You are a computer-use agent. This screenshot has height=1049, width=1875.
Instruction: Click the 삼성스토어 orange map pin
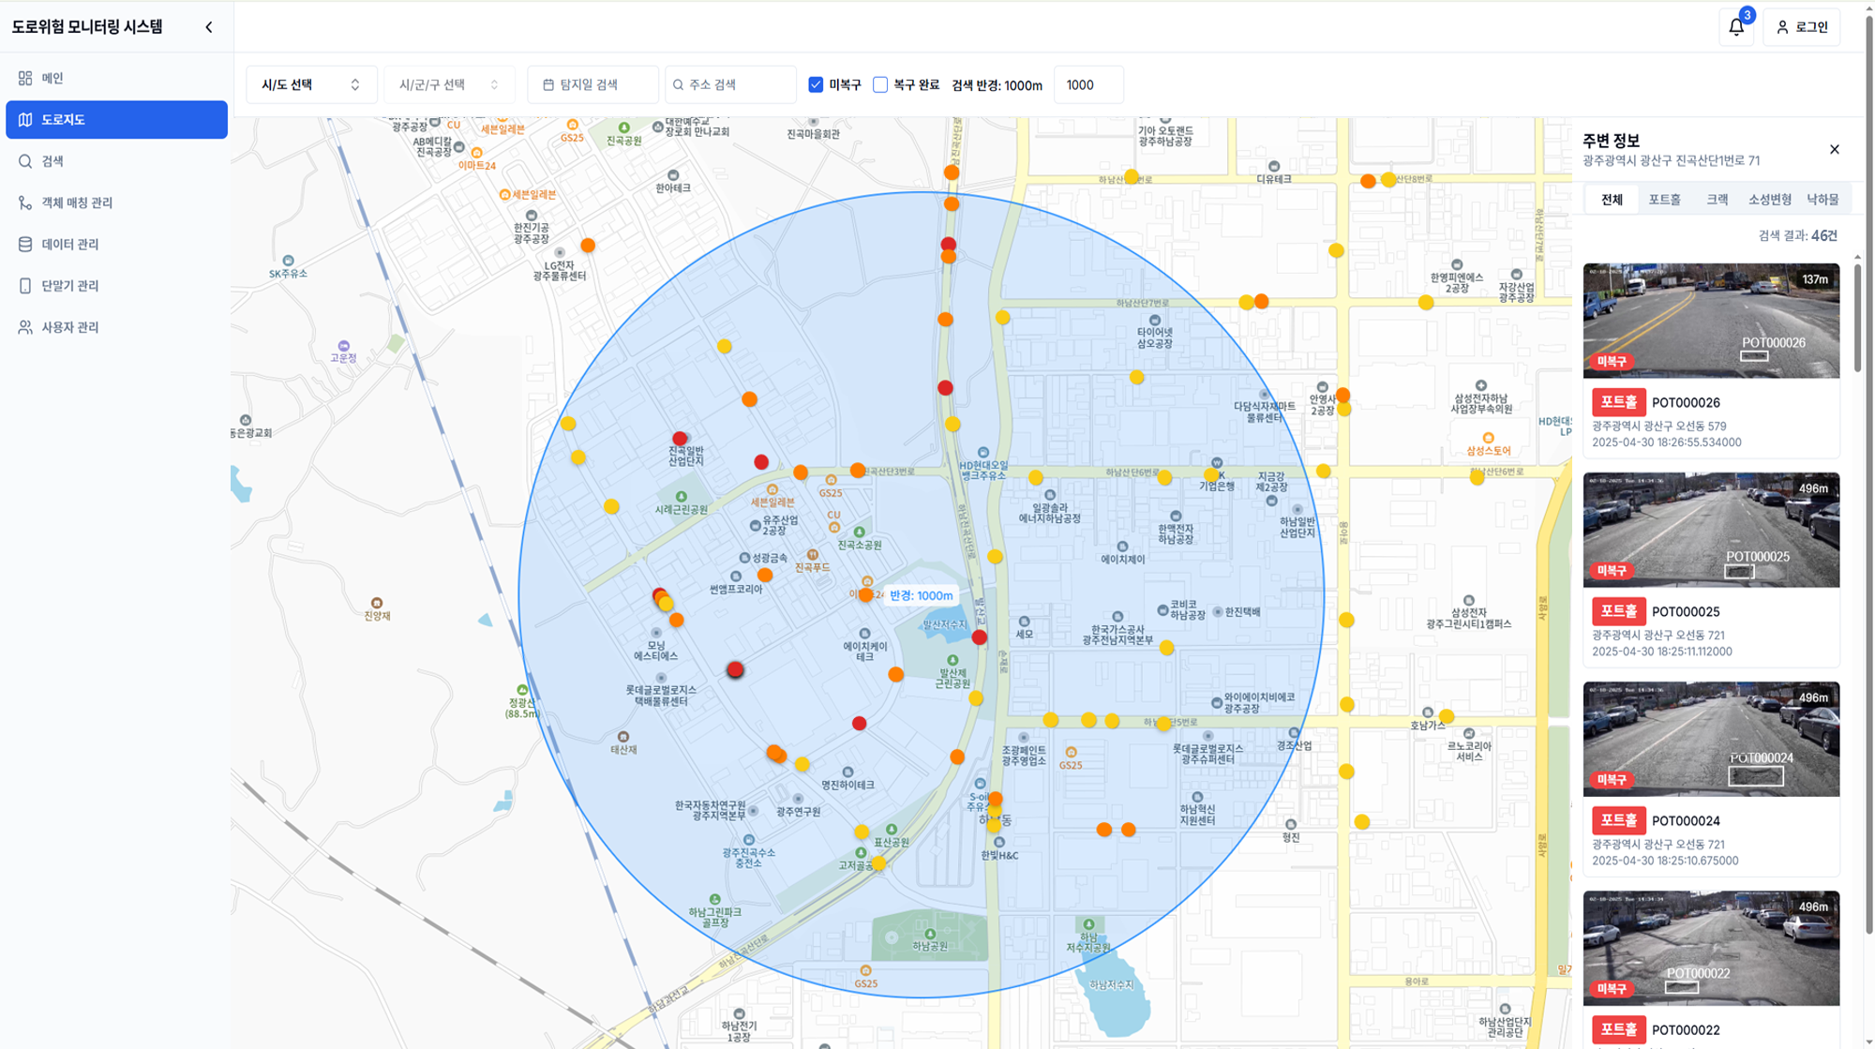pyautogui.click(x=1488, y=439)
